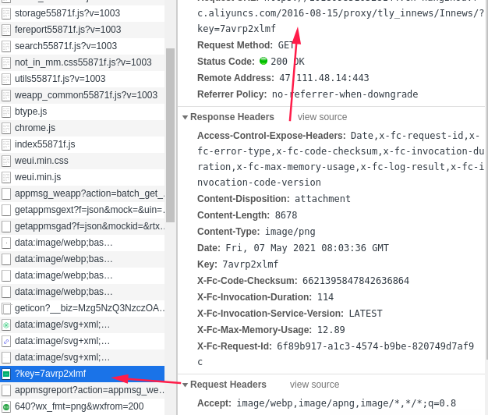The width and height of the screenshot is (488, 415).
Task: Click the Remote Address 47.111.48.14:443
Action: click(324, 77)
